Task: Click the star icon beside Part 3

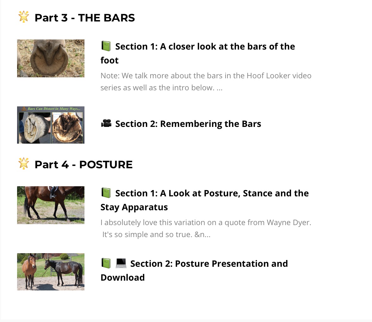Action: point(24,17)
